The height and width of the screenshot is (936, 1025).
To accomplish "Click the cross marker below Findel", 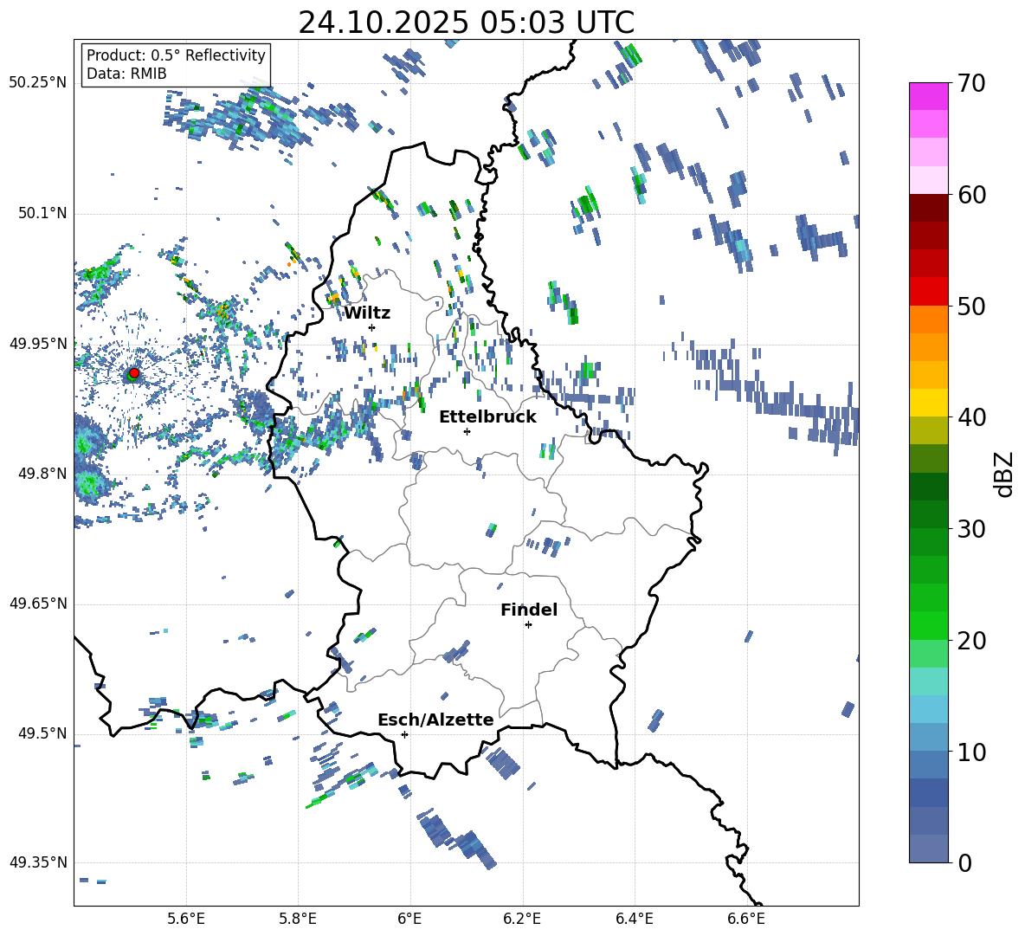I will pyautogui.click(x=528, y=625).
